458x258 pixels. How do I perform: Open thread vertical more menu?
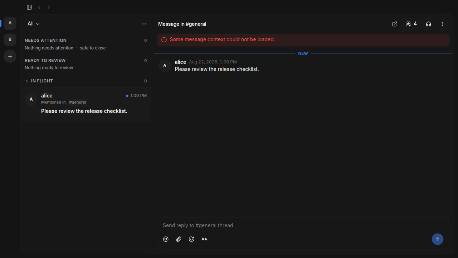click(442, 24)
